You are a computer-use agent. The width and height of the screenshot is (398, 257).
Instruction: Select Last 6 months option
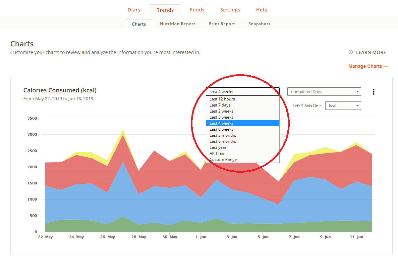(x=243, y=141)
